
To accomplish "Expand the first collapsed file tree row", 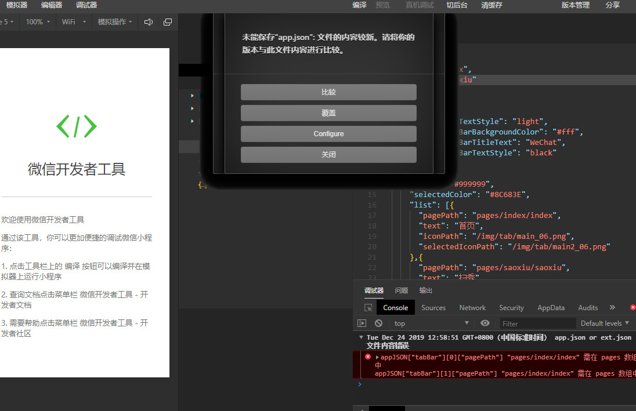I will click(x=192, y=96).
